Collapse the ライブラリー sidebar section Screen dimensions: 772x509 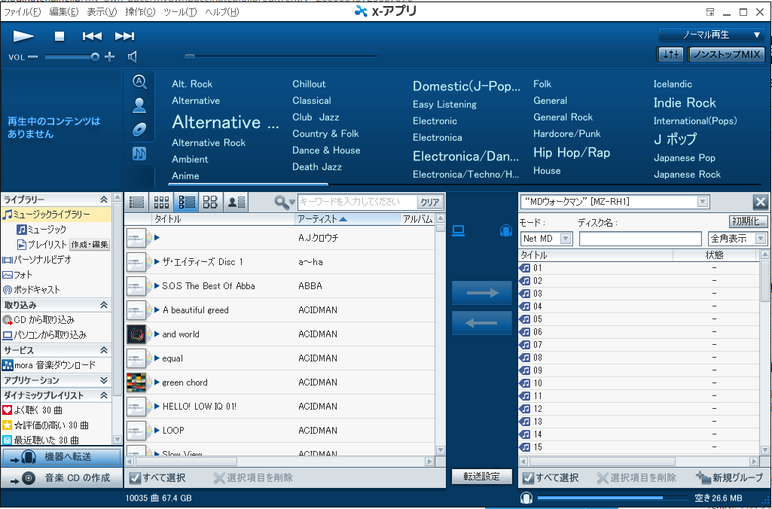[x=104, y=200]
